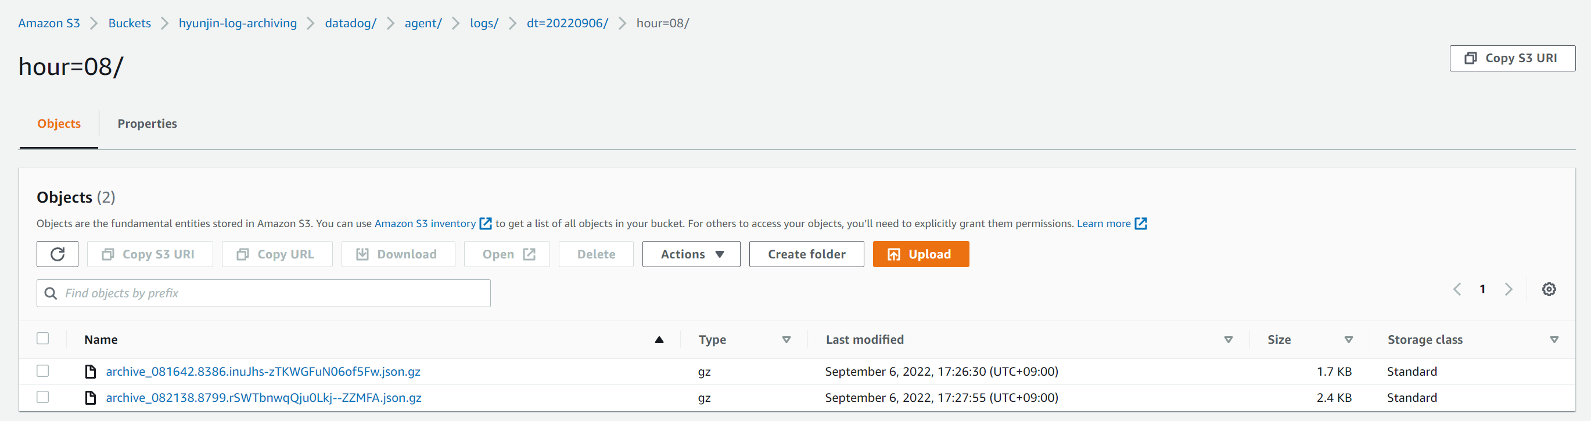Screen dimensions: 1591x421
Task: Sort by Name ascending arrow
Action: (x=659, y=340)
